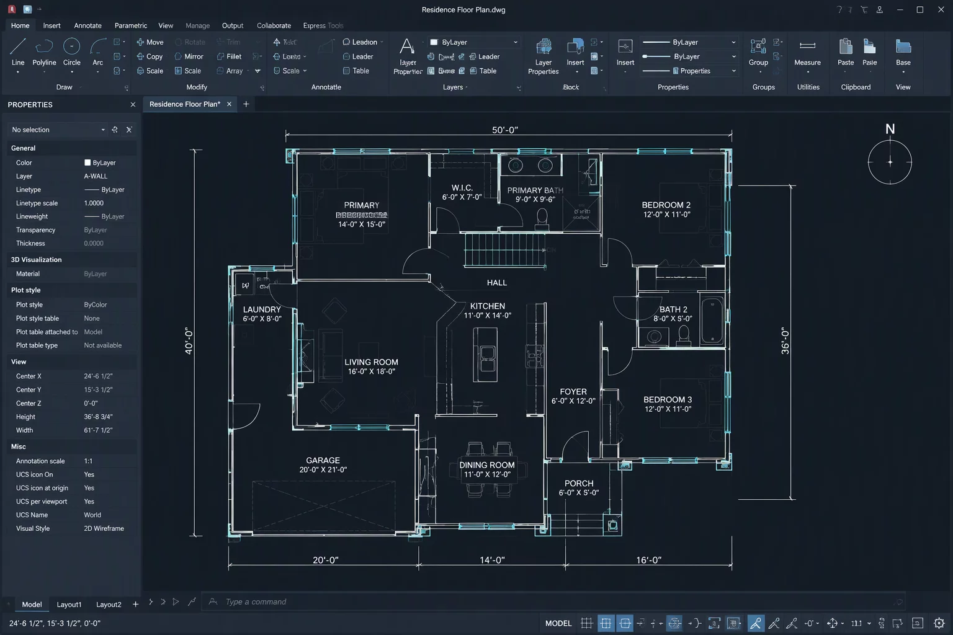Add a new layout with plus button
Image resolution: width=953 pixels, height=635 pixels.
pos(135,604)
